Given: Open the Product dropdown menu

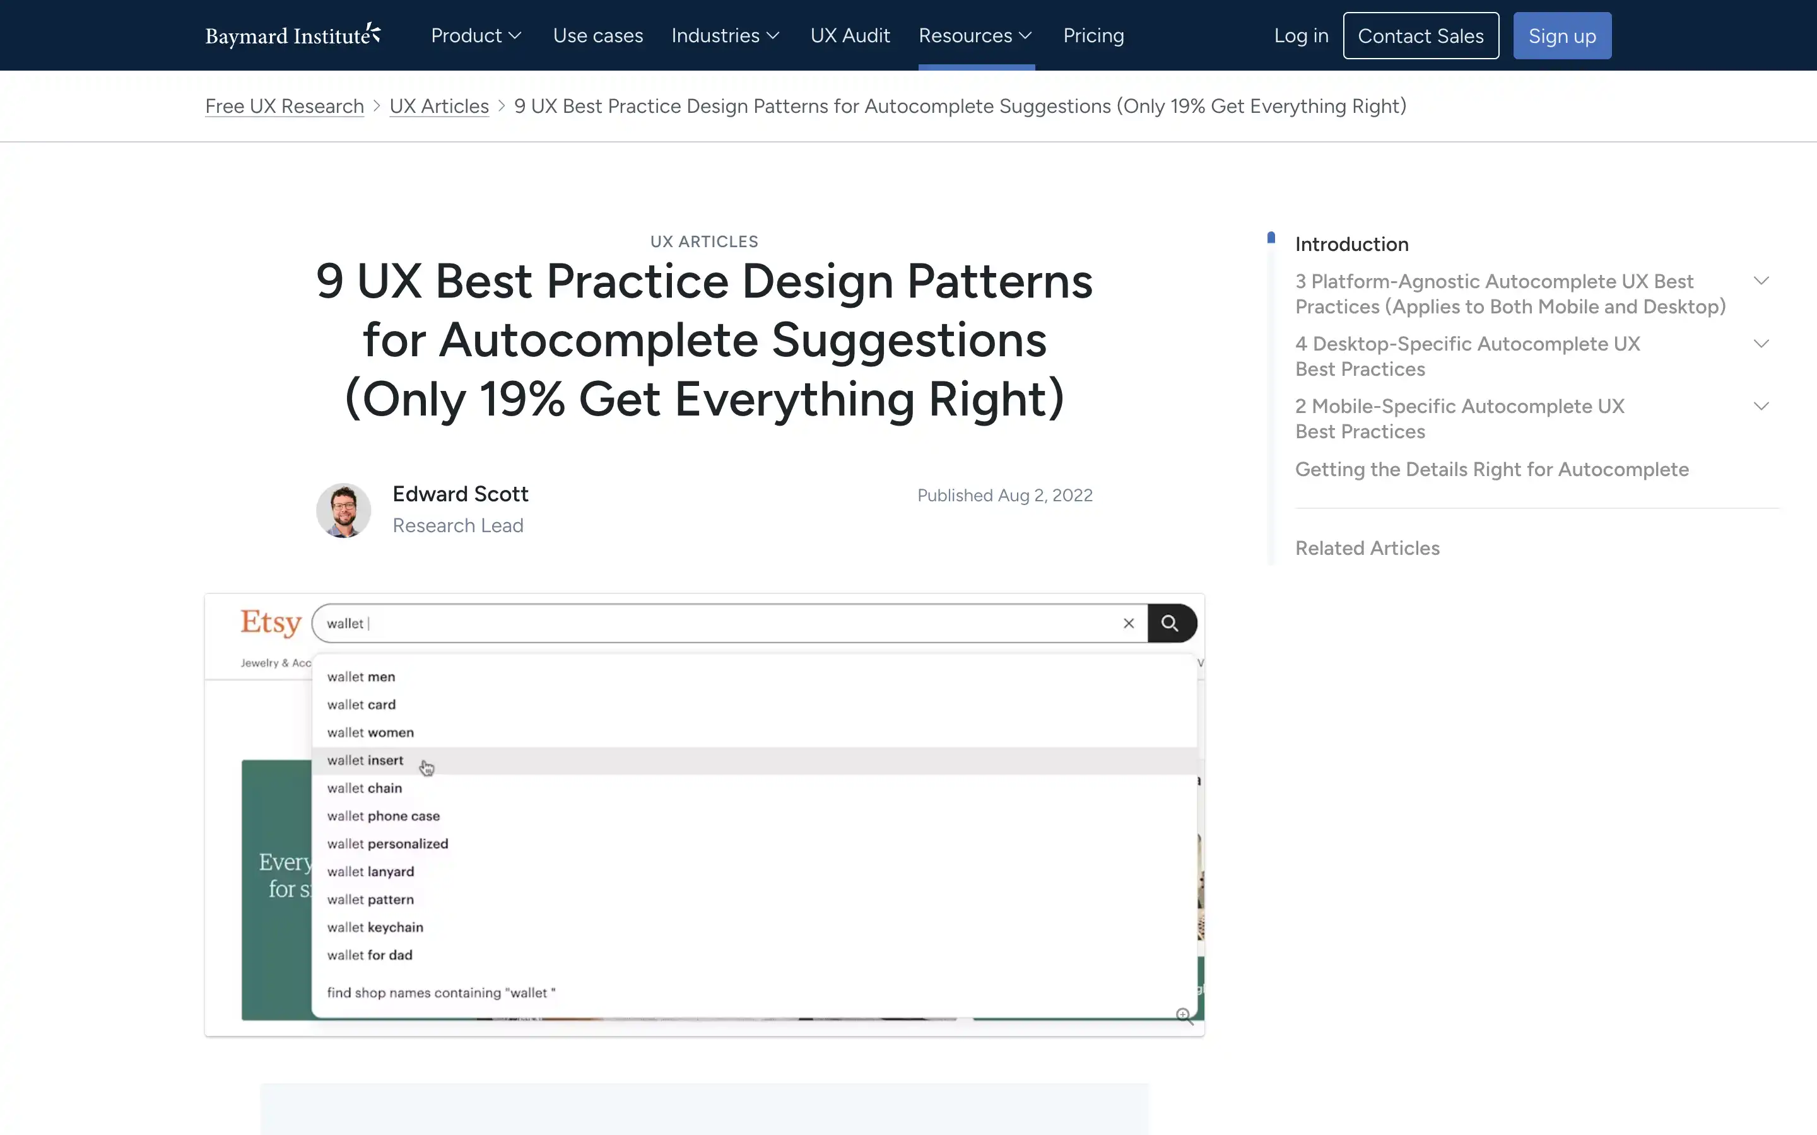Looking at the screenshot, I should coord(476,35).
